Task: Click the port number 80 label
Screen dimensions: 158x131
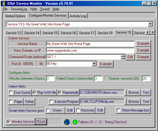Action: pos(41,64)
